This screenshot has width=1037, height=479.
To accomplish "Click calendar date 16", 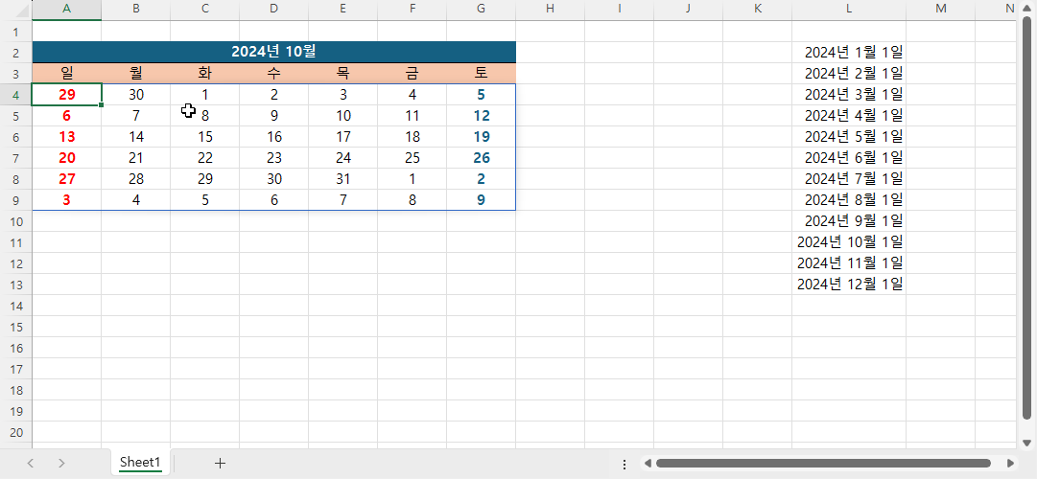I will 273,137.
